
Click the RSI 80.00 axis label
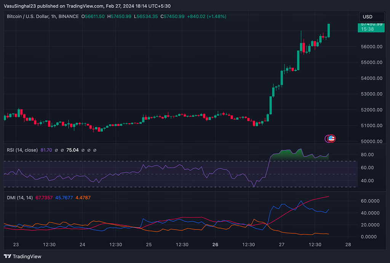tap(367, 155)
